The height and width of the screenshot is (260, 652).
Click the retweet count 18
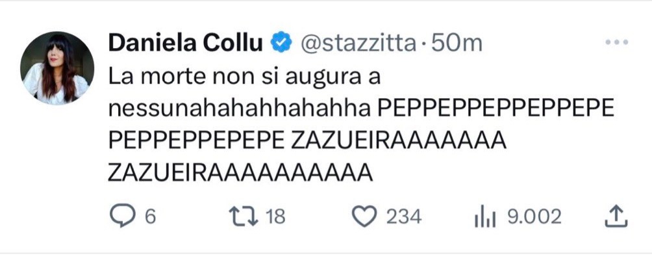(276, 216)
